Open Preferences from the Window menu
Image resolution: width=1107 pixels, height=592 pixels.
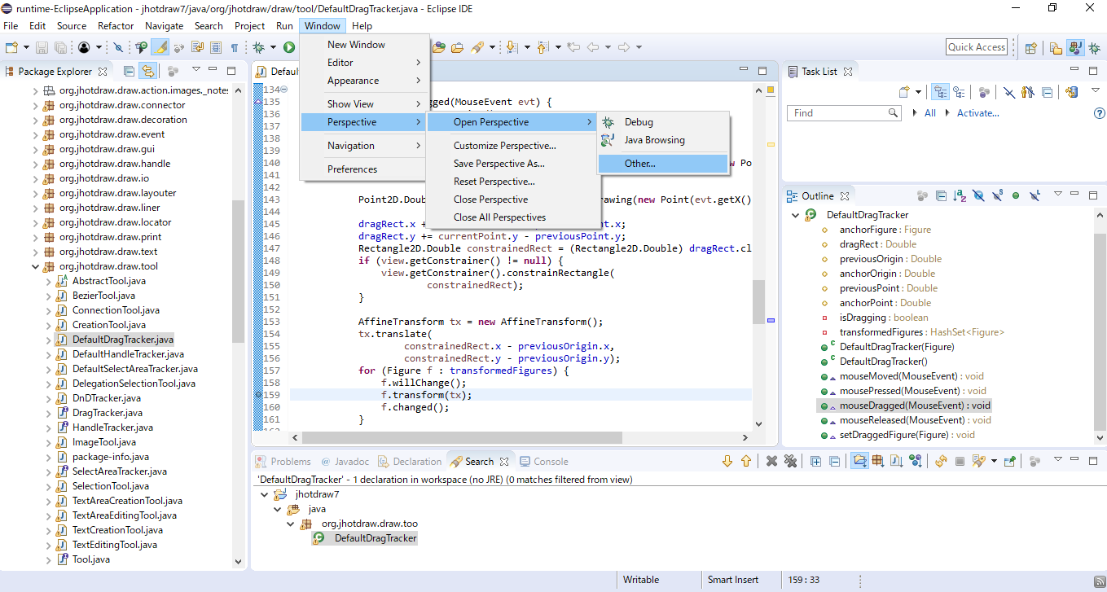363,169
